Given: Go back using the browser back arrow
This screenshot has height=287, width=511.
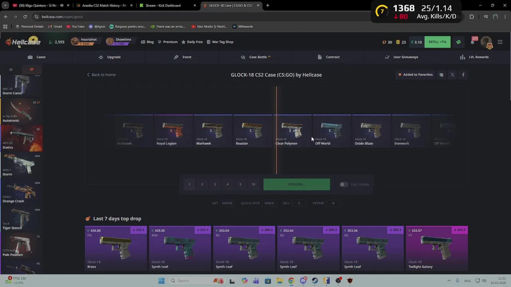Looking at the screenshot, I should 6,17.
